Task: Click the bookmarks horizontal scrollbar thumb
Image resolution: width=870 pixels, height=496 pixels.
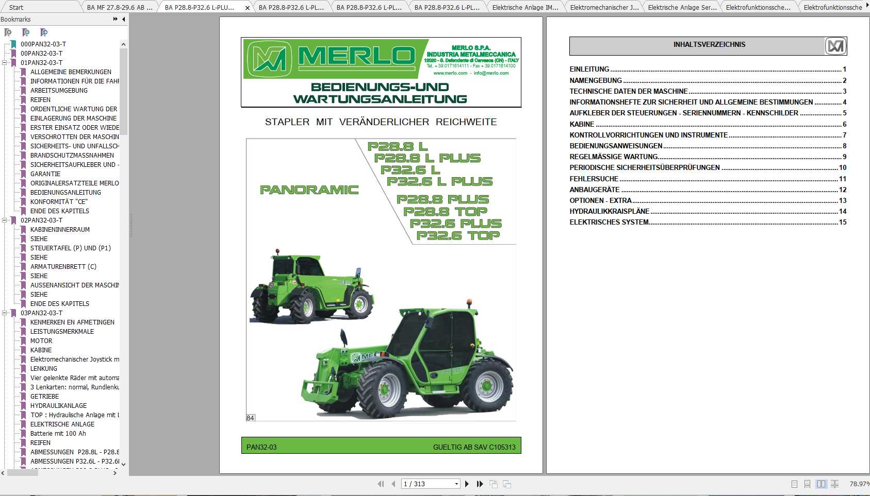Action: click(22, 472)
